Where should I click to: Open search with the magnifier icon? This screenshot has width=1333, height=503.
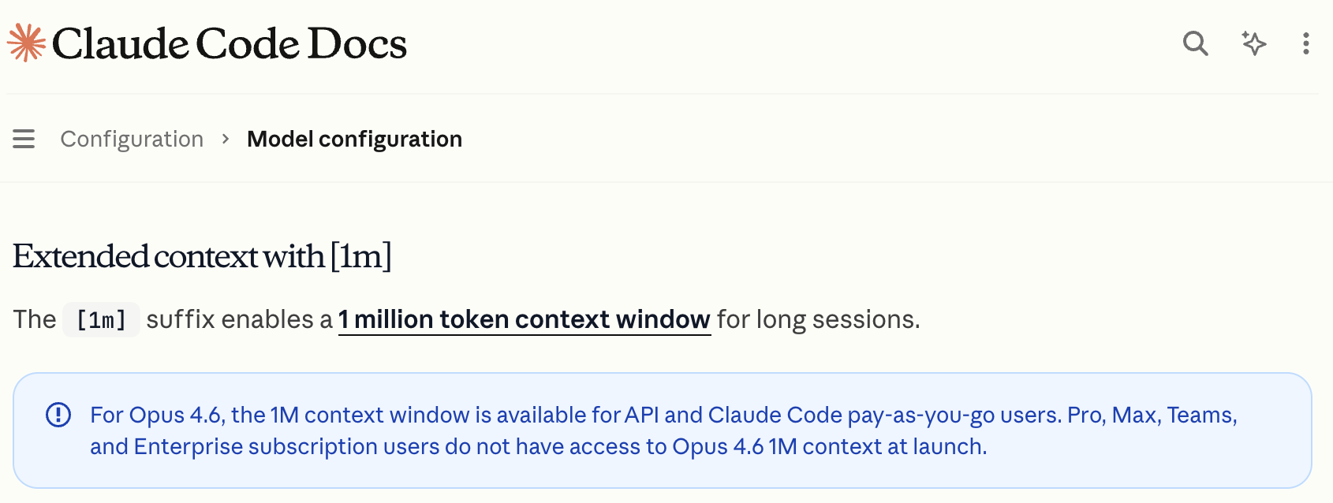click(1195, 43)
